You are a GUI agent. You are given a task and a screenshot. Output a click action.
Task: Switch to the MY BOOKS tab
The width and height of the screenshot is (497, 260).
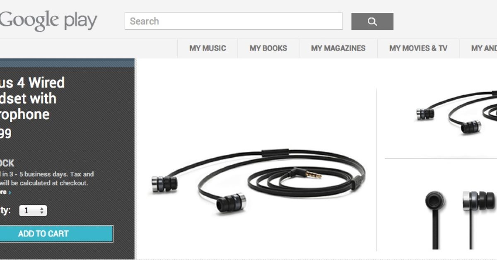(268, 48)
